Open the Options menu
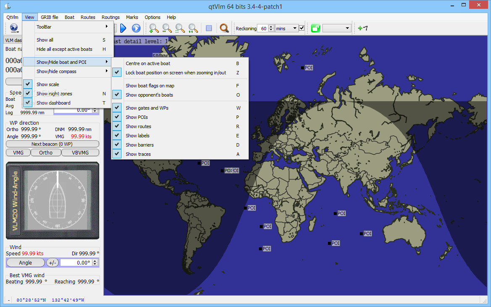 tap(153, 17)
